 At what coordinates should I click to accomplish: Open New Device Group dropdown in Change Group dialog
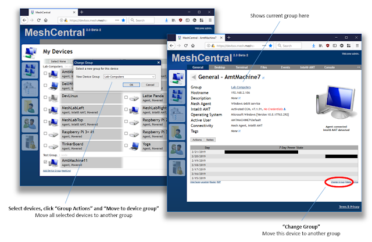(130, 77)
